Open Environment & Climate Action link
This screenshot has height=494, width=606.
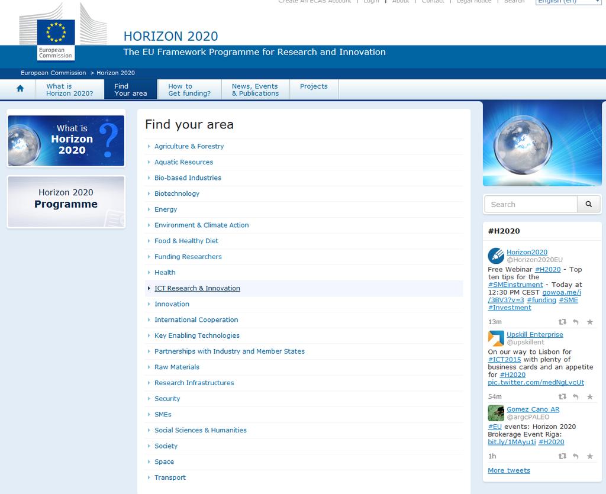[x=202, y=225]
